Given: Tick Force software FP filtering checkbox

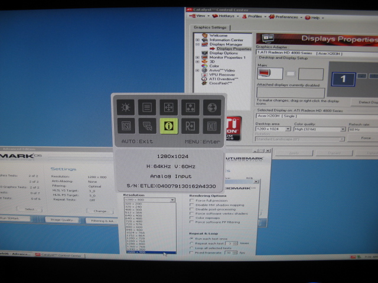Looking at the screenshot, I should (191, 222).
